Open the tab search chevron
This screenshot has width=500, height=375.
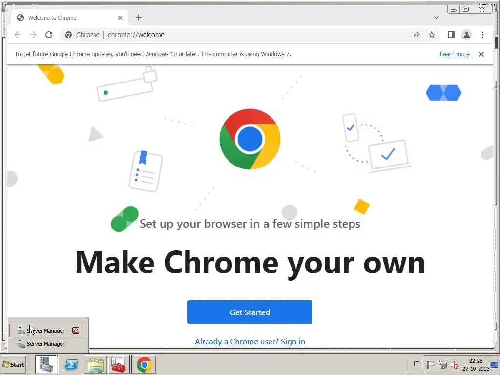click(436, 18)
